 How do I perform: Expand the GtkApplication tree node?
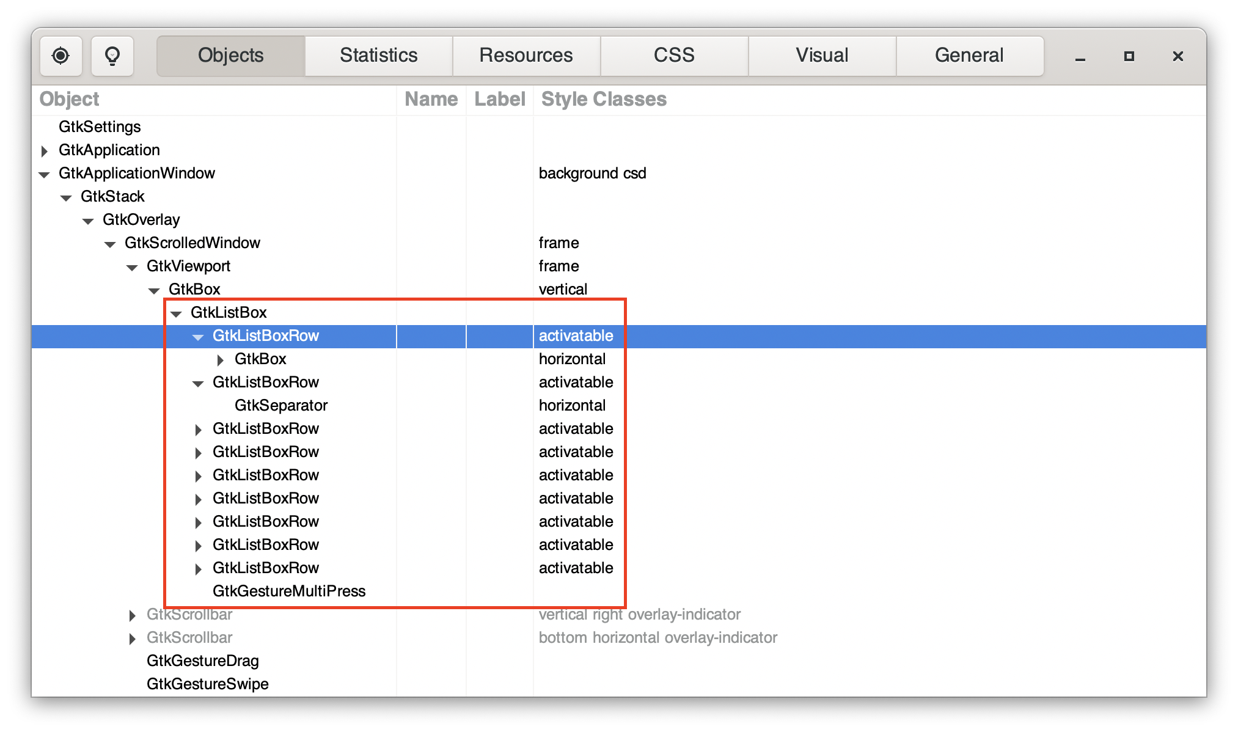tap(44, 150)
